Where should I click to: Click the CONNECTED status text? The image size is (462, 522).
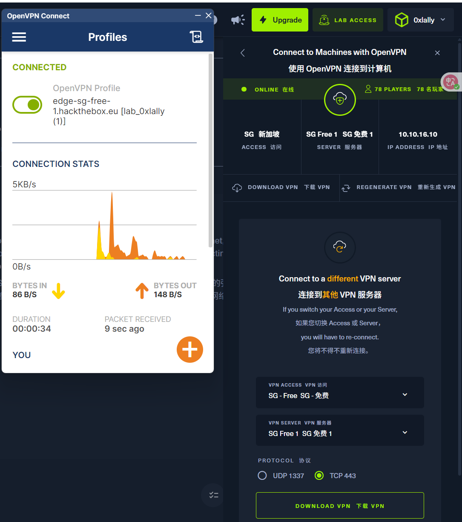click(40, 67)
